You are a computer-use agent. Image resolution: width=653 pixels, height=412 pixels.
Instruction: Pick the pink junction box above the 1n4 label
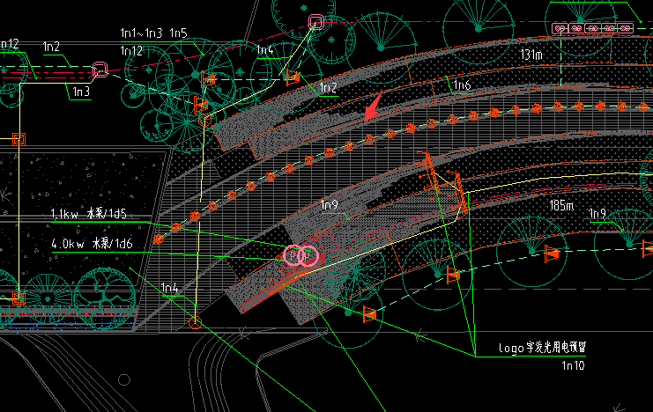315,22
